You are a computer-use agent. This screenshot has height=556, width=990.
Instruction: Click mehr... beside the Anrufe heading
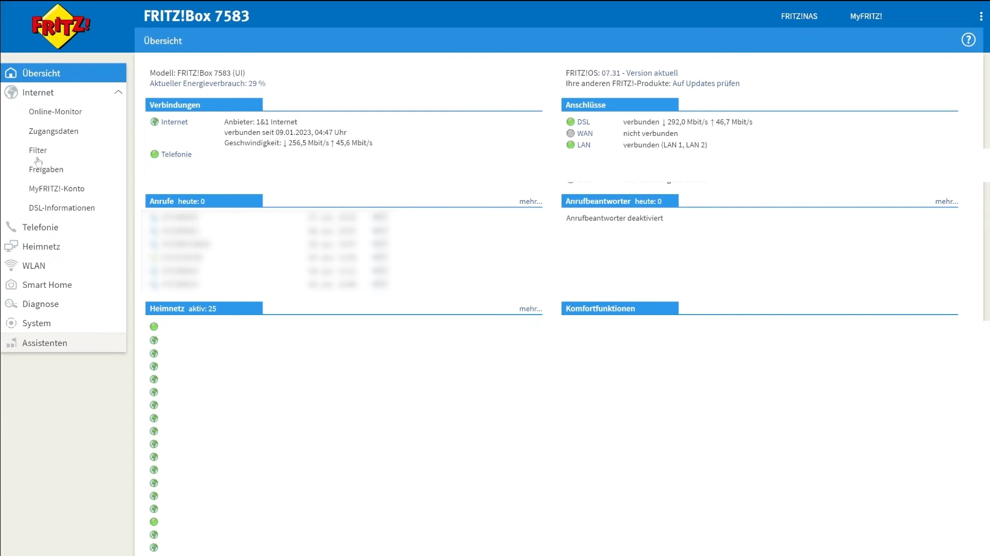(530, 202)
